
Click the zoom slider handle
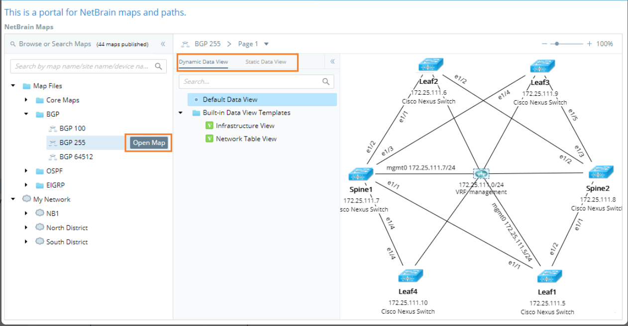(x=557, y=44)
